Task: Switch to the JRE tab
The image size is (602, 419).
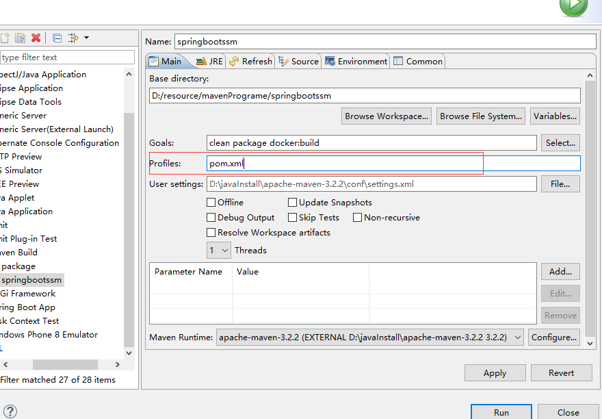Action: 209,62
